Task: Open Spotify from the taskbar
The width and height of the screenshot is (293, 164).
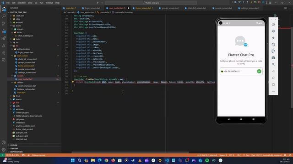Action: click(207, 160)
